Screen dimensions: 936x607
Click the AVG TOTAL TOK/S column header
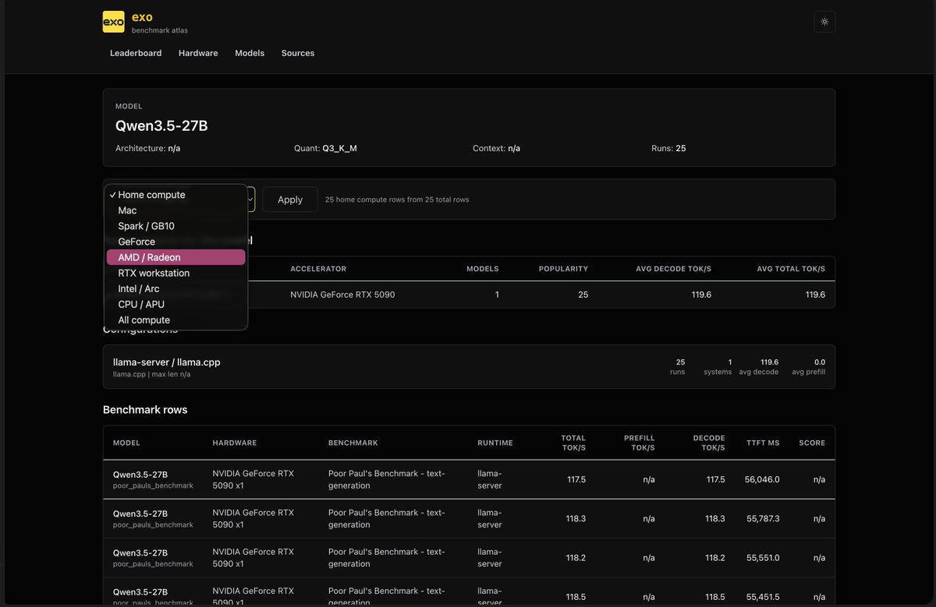791,269
